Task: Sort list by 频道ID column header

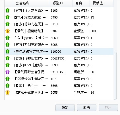Action: pos(61,3)
